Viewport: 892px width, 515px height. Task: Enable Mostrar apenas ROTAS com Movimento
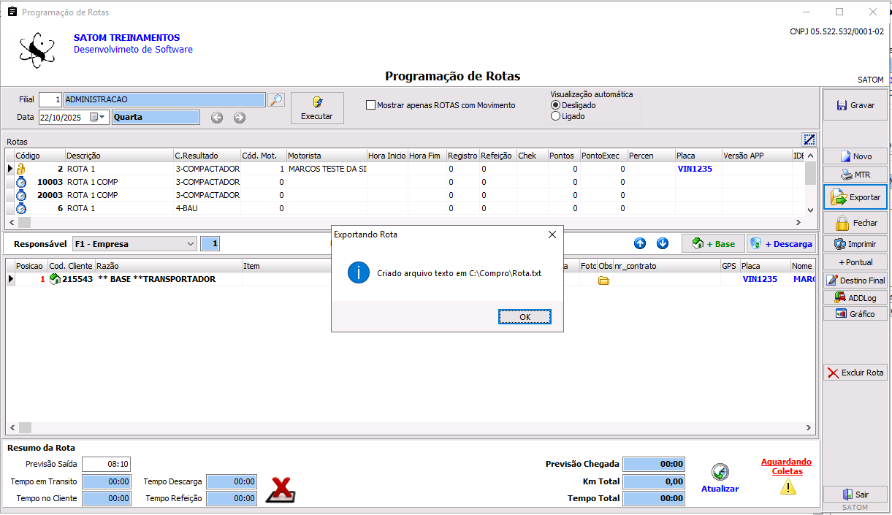(371, 105)
